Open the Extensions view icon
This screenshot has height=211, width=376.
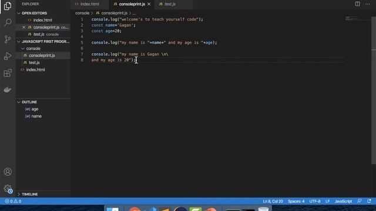point(8,73)
